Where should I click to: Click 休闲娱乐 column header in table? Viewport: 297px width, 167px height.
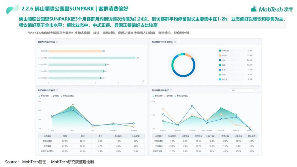118,136
